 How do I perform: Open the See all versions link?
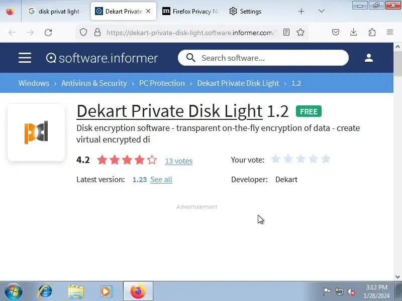coord(161,180)
